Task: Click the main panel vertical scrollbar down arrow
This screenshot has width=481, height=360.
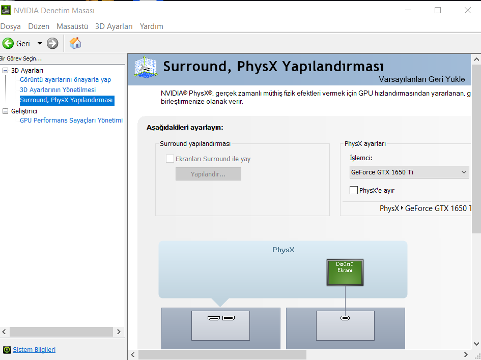Action: click(476, 344)
